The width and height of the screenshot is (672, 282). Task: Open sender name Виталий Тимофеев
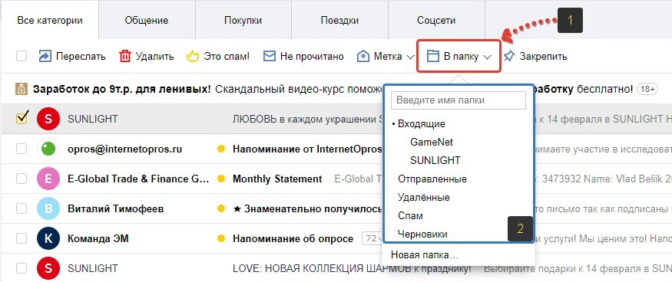(x=116, y=209)
